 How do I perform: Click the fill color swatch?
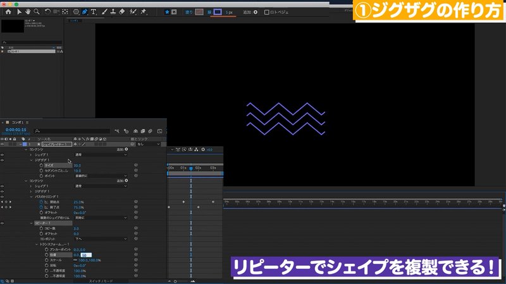199,12
